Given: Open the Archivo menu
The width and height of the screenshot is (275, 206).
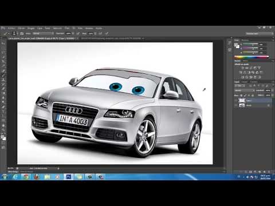Looking at the screenshot, I should tap(11, 28).
